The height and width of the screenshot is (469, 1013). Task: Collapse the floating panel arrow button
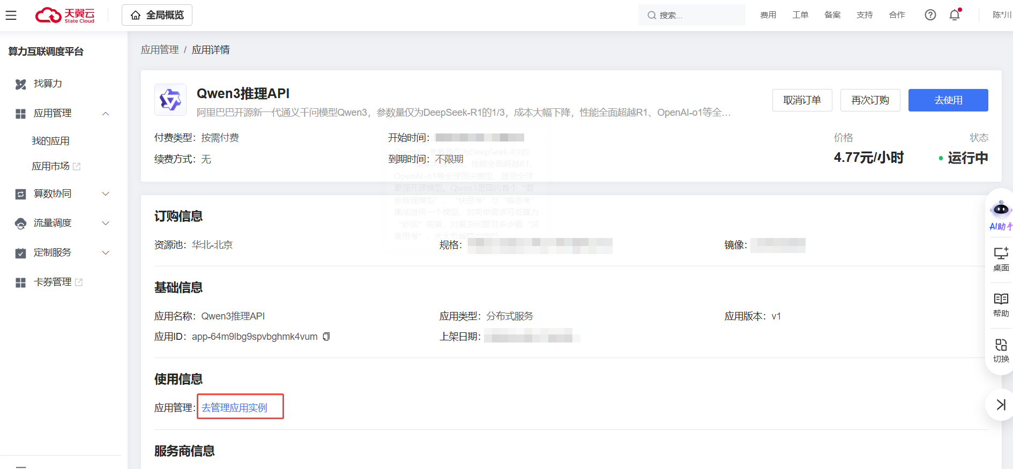pos(1000,405)
